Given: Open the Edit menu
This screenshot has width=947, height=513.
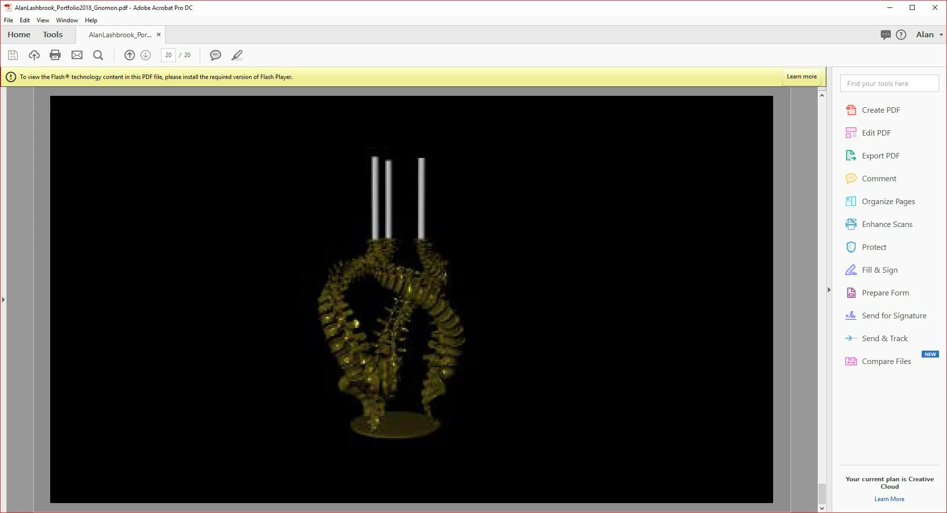Looking at the screenshot, I should (25, 20).
